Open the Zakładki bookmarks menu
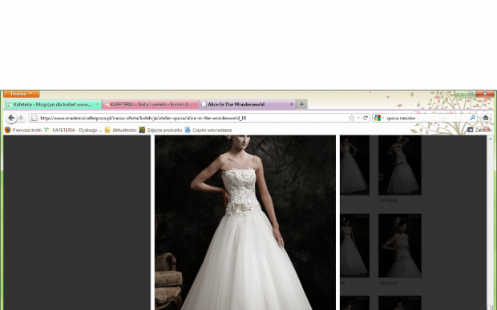Screen dimensions: 497x310 (479, 130)
